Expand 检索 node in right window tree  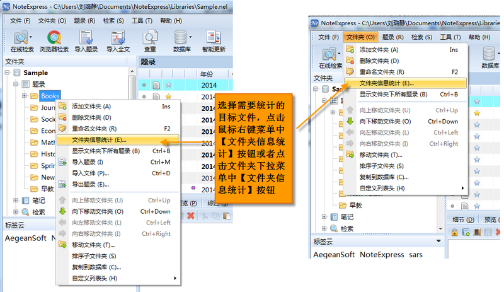point(324,228)
